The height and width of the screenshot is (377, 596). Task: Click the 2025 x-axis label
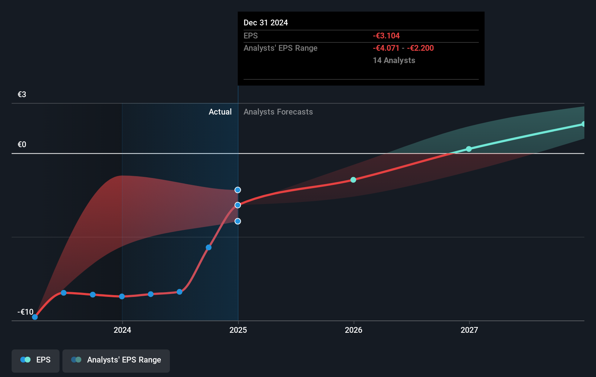(238, 330)
